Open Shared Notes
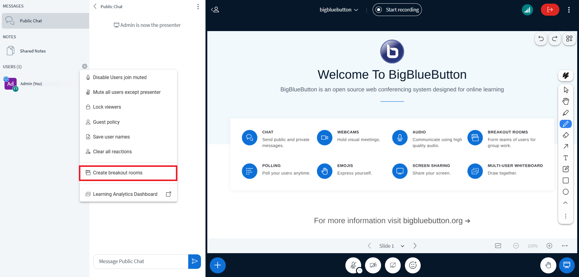This screenshot has height=277, width=579. click(46, 51)
